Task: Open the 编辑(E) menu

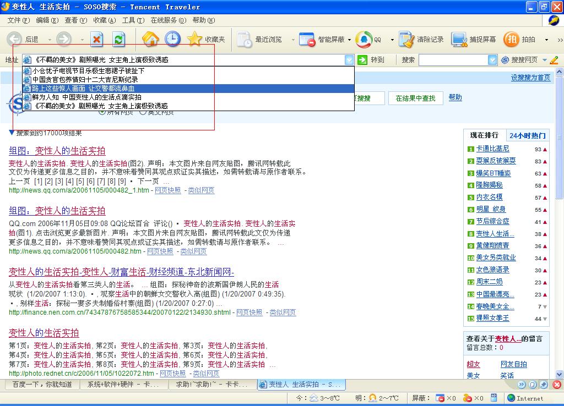Action: click(x=47, y=20)
